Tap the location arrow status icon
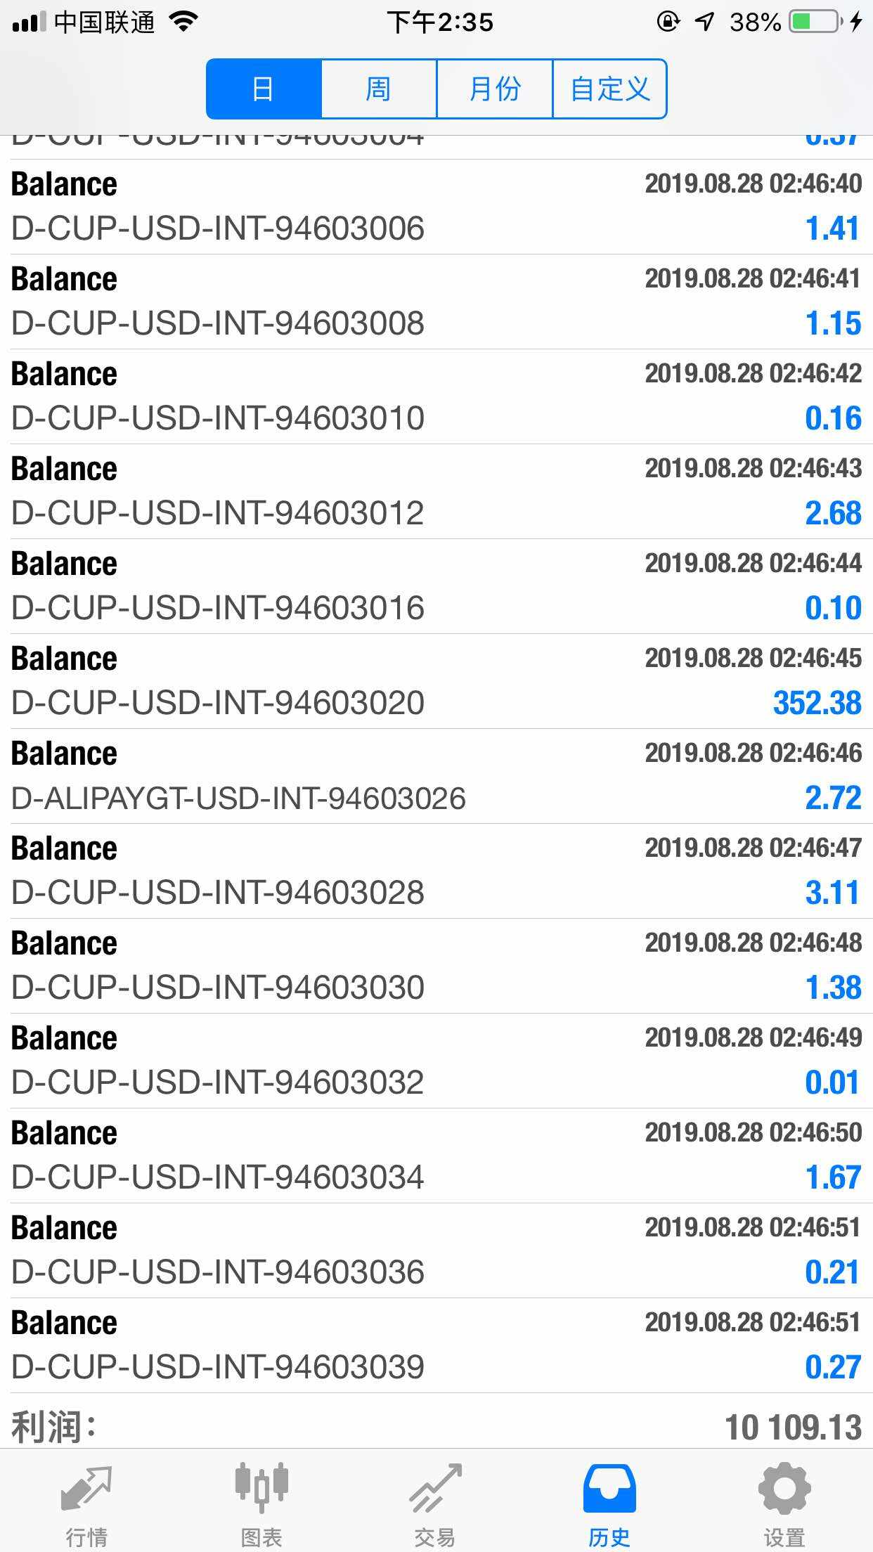This screenshot has height=1552, width=873. (x=704, y=22)
